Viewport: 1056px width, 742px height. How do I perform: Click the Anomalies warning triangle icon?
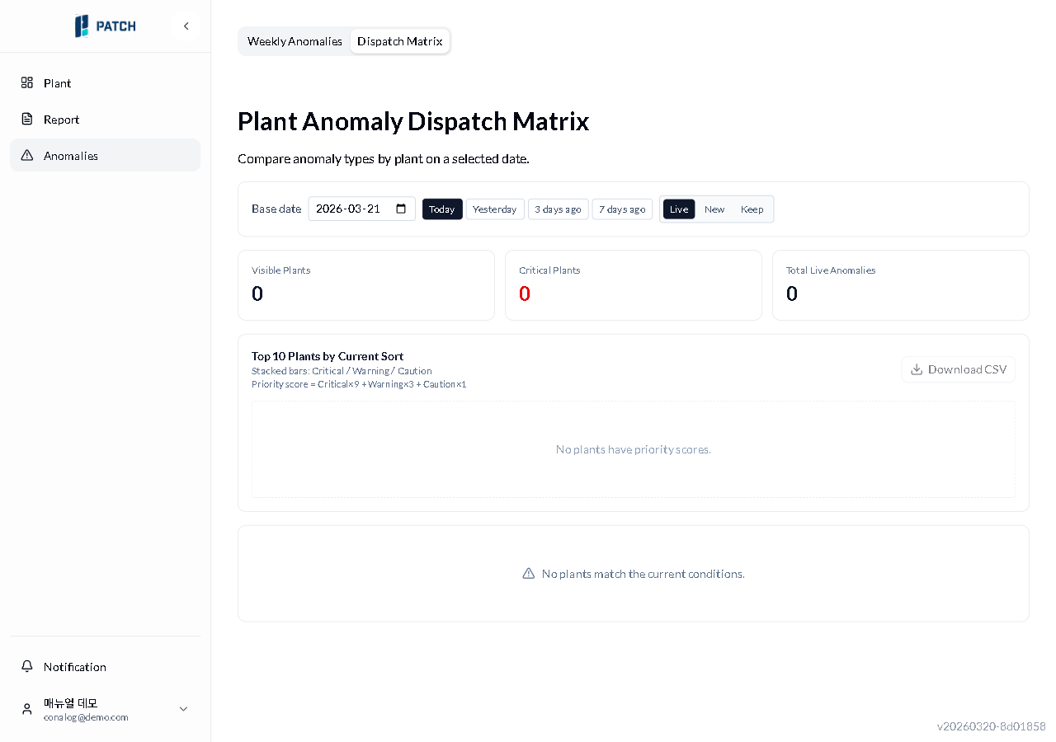(27, 155)
